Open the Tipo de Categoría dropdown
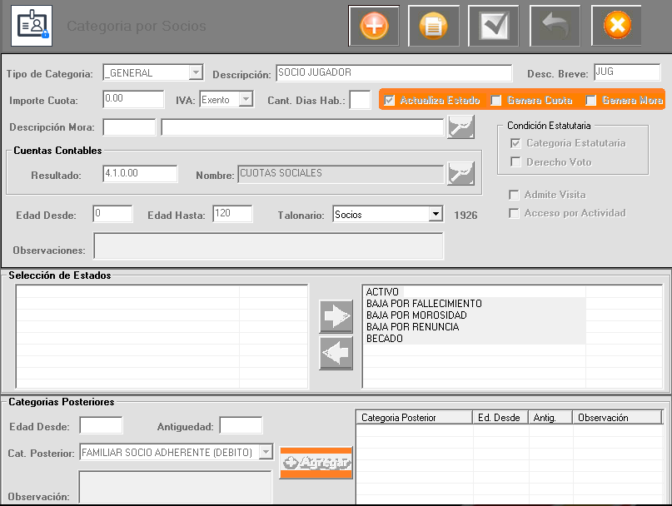Viewport: 672px width, 506px height. point(196,73)
